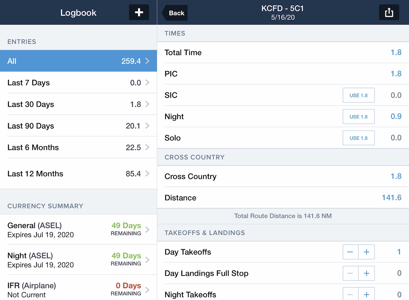This screenshot has width=409, height=300.
Task: Open Night (ASEL) currency summary
Action: pyautogui.click(x=78, y=260)
